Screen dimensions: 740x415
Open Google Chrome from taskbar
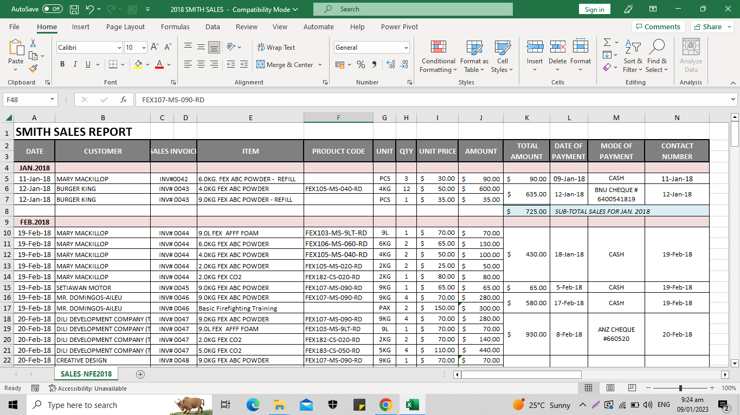pos(385,405)
